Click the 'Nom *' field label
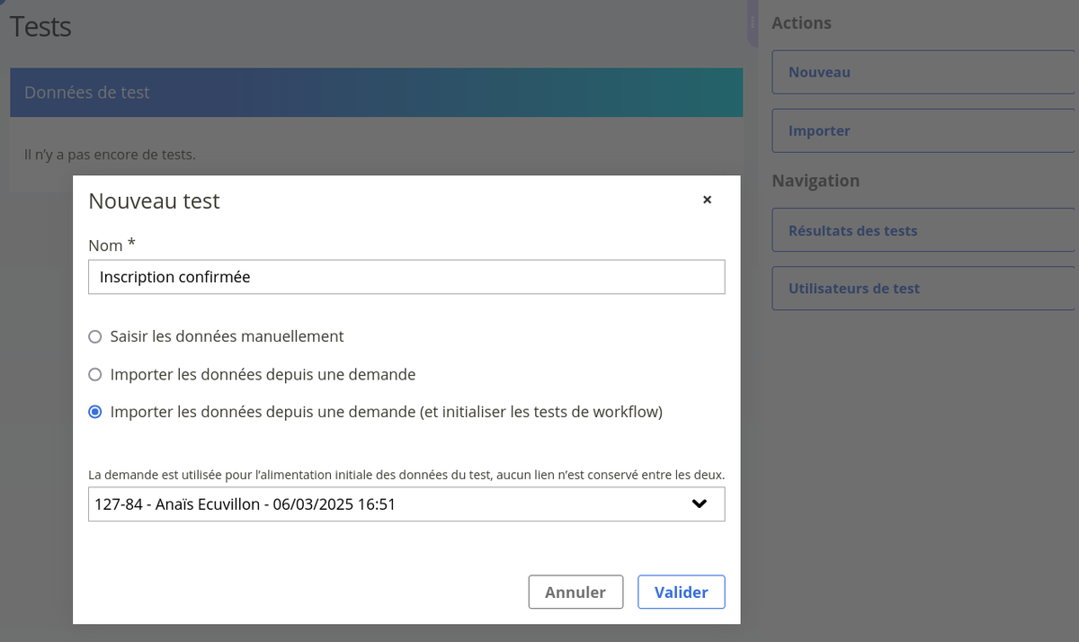1079x642 pixels. click(111, 245)
